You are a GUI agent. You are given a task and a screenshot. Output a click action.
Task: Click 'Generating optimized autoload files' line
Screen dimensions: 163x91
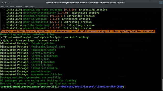pos(27,34)
